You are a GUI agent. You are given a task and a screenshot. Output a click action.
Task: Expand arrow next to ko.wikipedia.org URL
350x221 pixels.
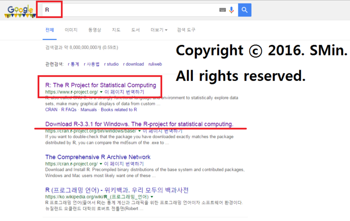coord(152,197)
